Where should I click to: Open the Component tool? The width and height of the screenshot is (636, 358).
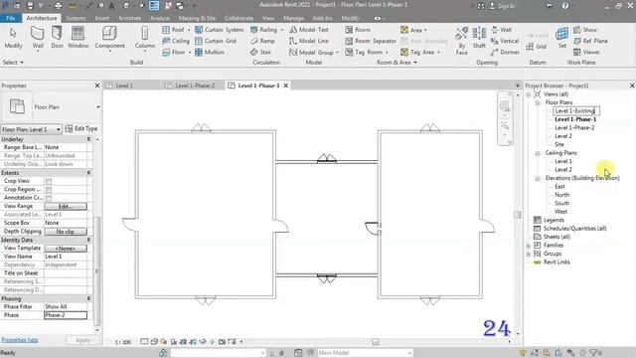109,38
